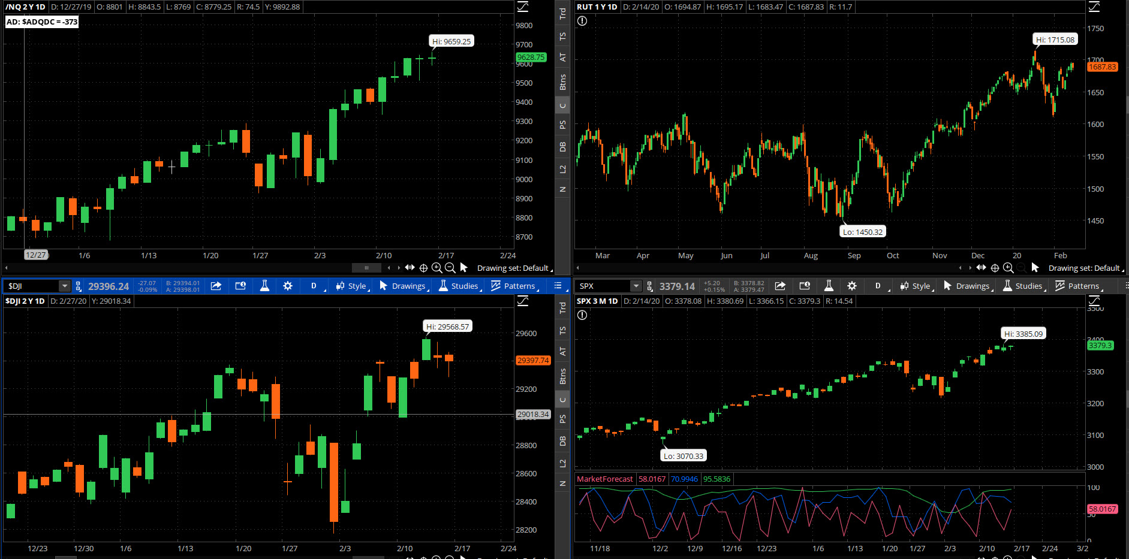The height and width of the screenshot is (559, 1129).
Task: Click scroll right arrow under /NQ chart
Action: (399, 268)
